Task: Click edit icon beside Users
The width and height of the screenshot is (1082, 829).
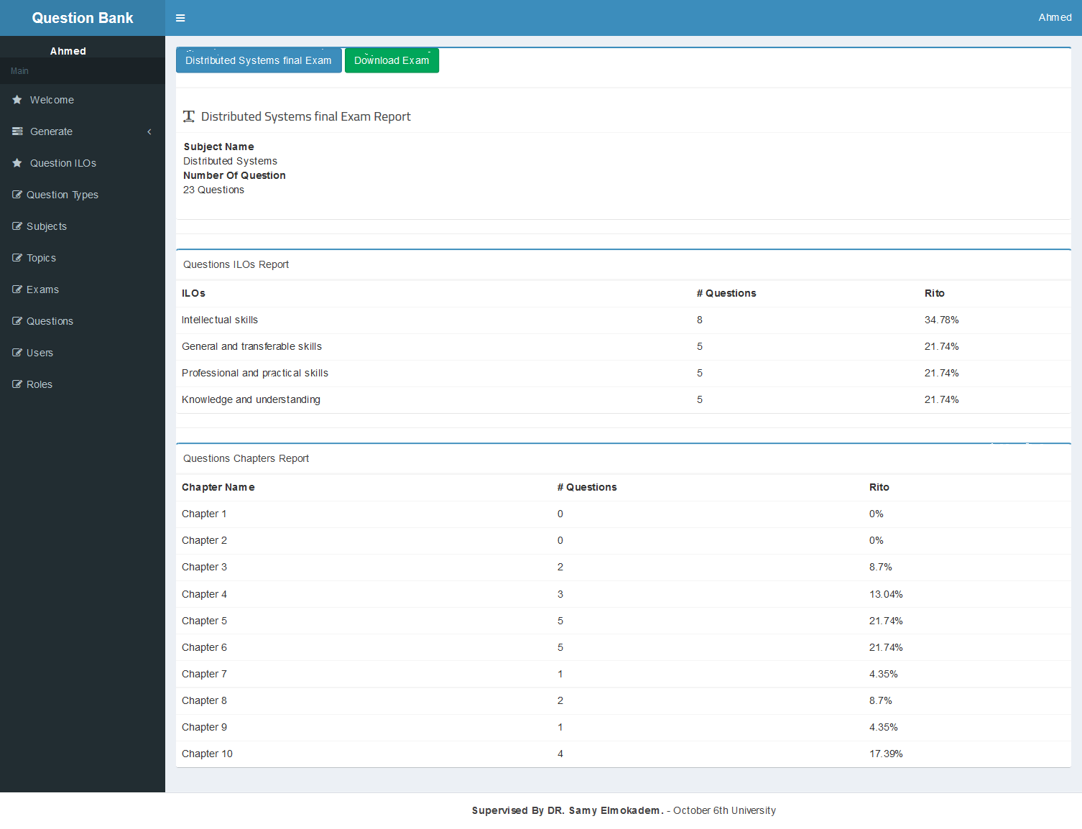Action: pos(17,353)
